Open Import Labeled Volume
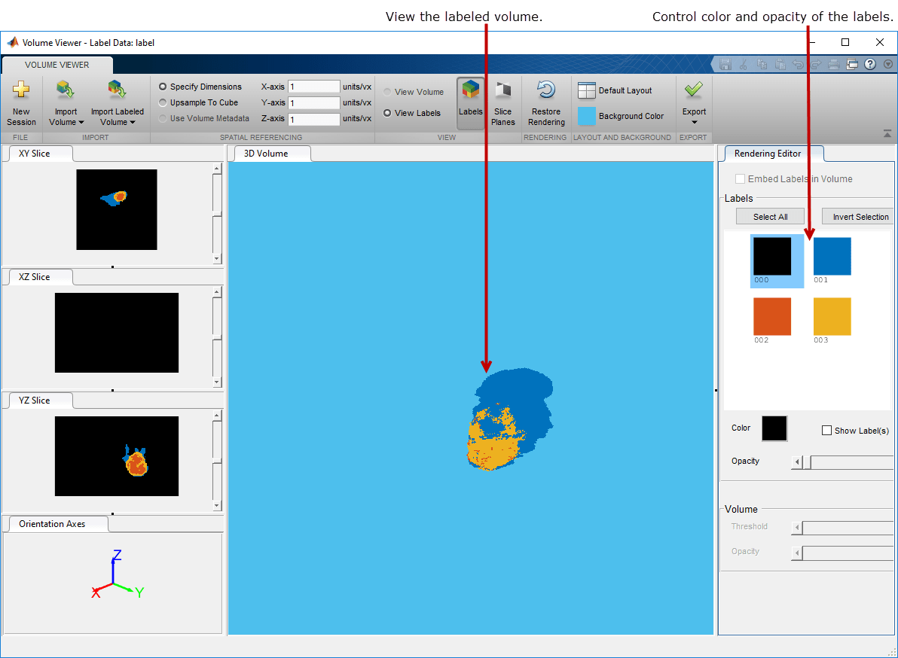The width and height of the screenshot is (898, 658). point(117,103)
